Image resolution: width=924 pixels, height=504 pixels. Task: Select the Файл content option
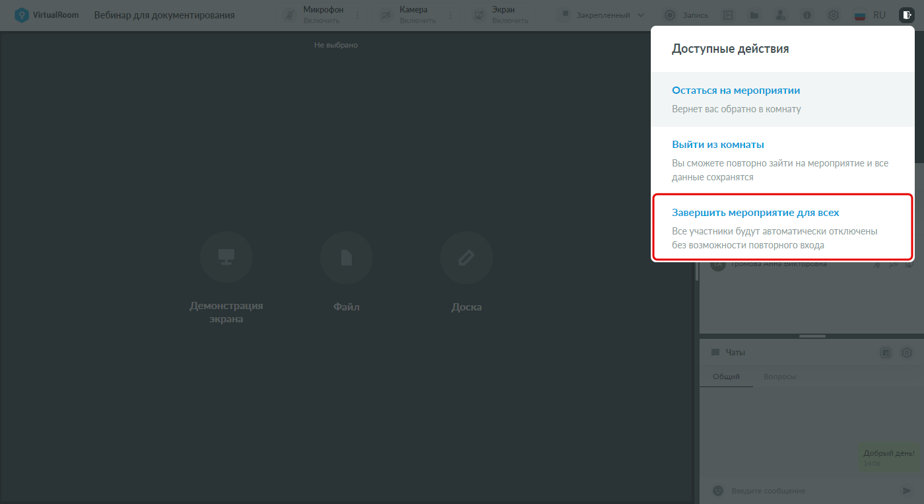346,272
